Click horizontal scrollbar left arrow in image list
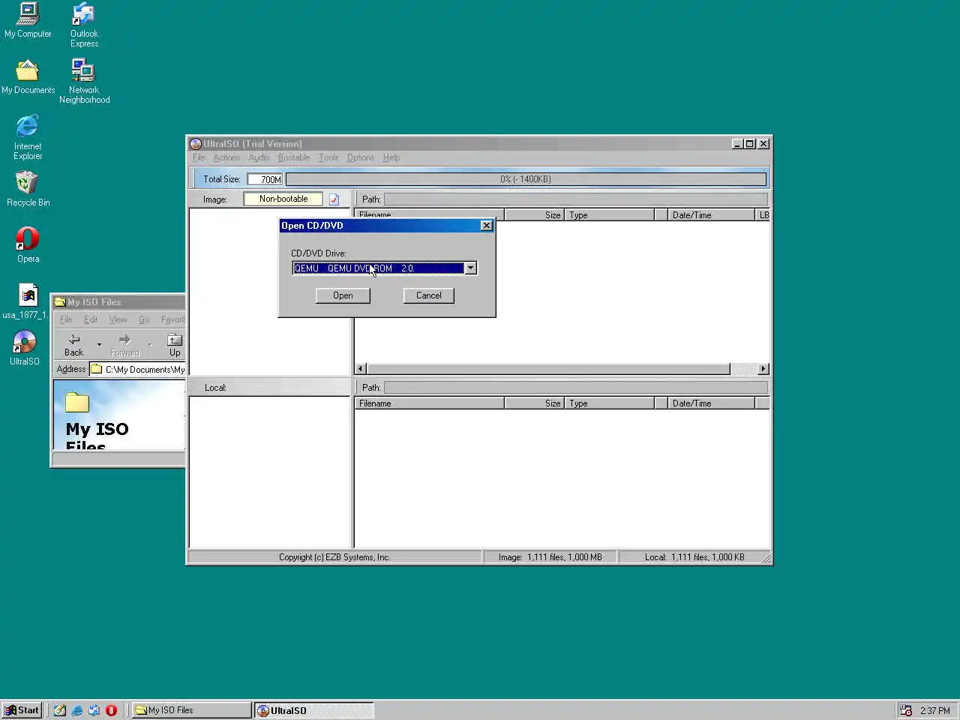The image size is (960, 720). pyautogui.click(x=361, y=370)
